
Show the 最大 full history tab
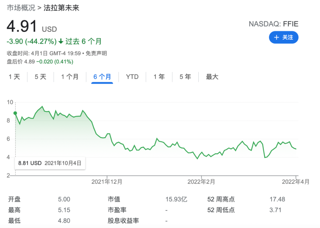coord(212,77)
